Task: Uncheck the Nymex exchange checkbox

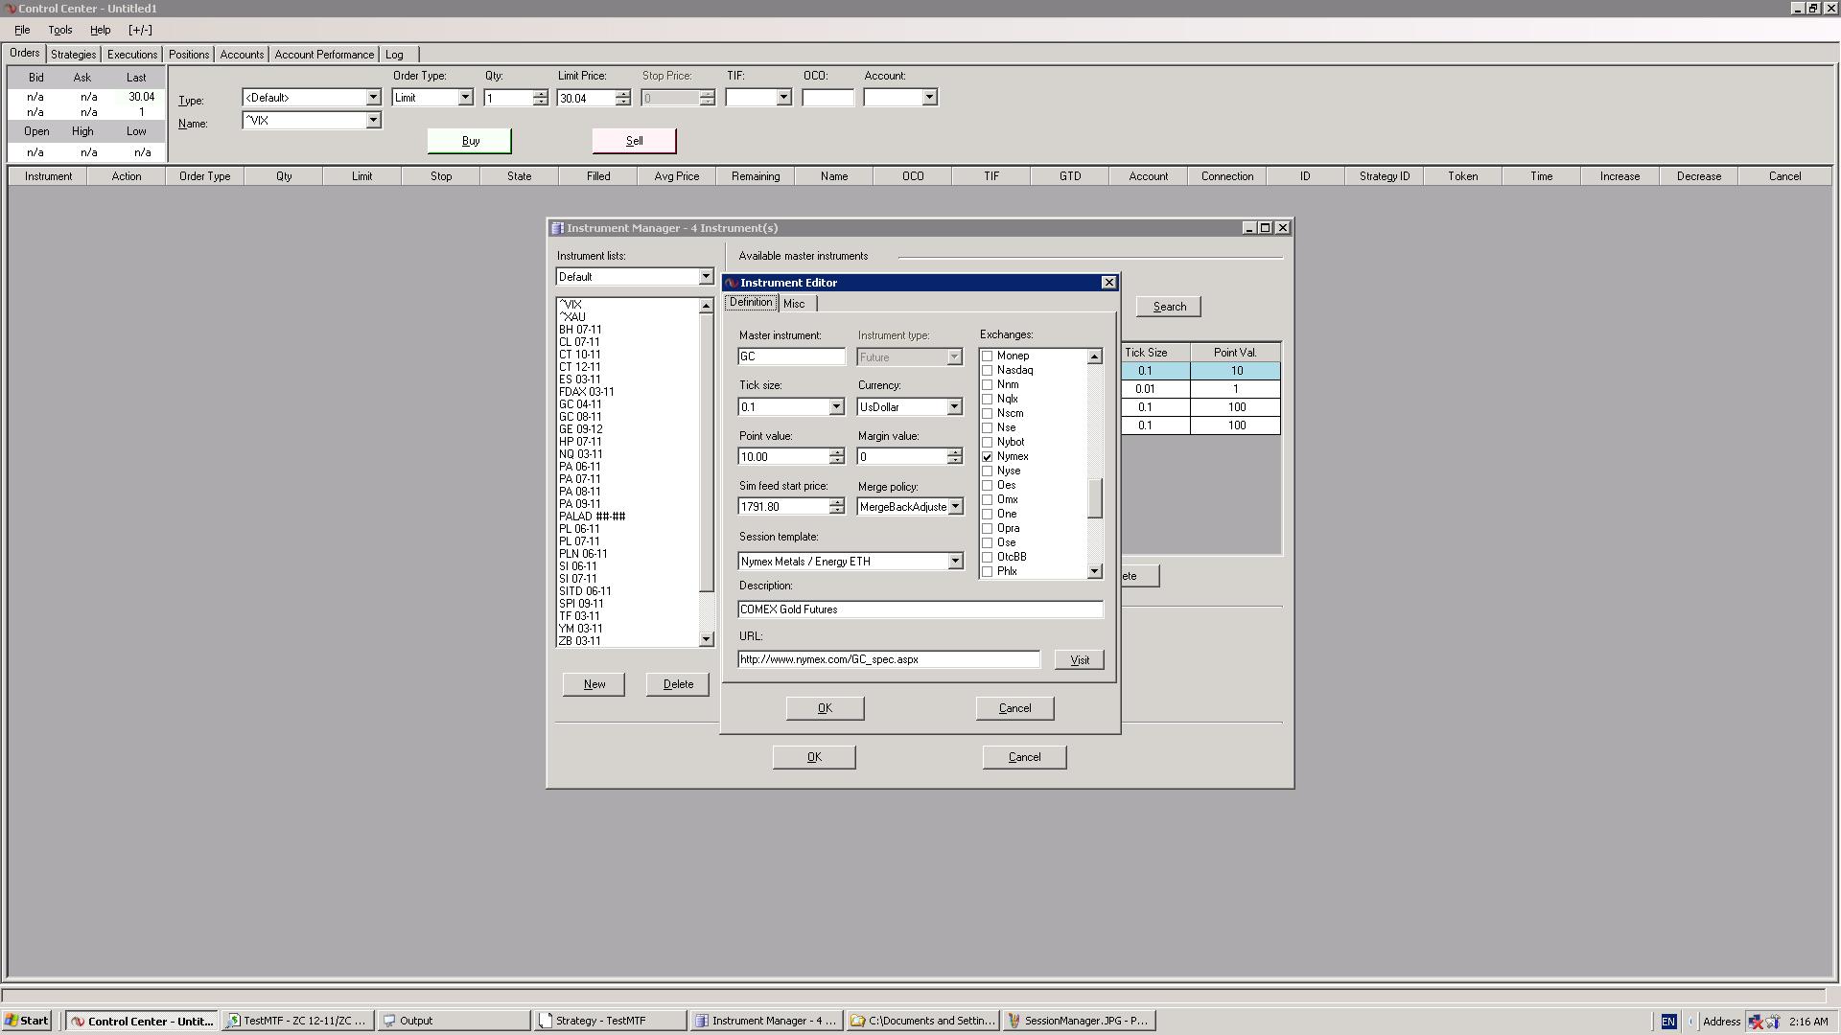Action: (987, 457)
